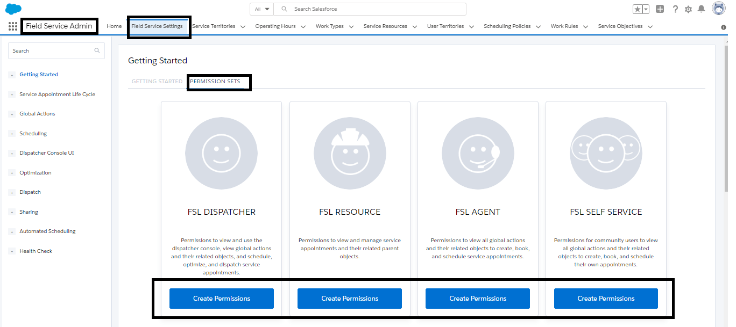
Task: Click the search magnifier in sidebar search box
Action: [x=97, y=50]
